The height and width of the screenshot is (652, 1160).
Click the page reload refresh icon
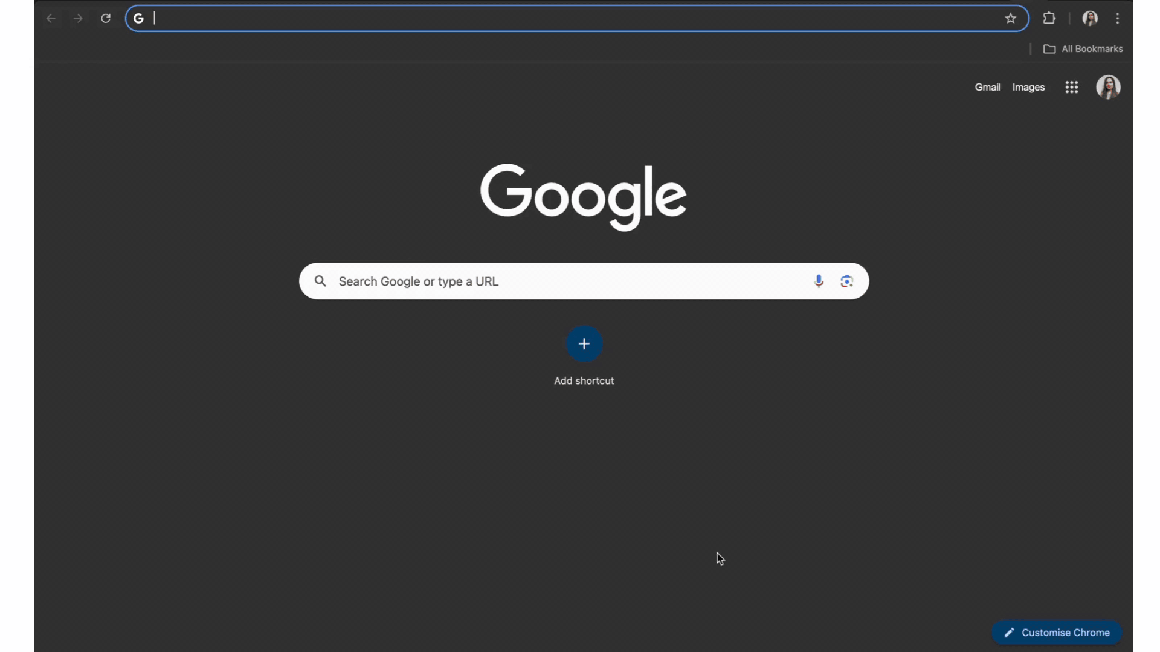coord(105,18)
